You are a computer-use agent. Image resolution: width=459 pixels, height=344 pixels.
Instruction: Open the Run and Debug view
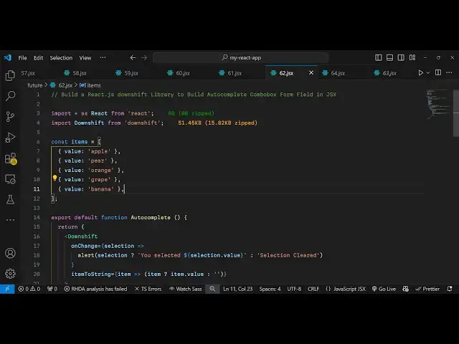(x=10, y=138)
